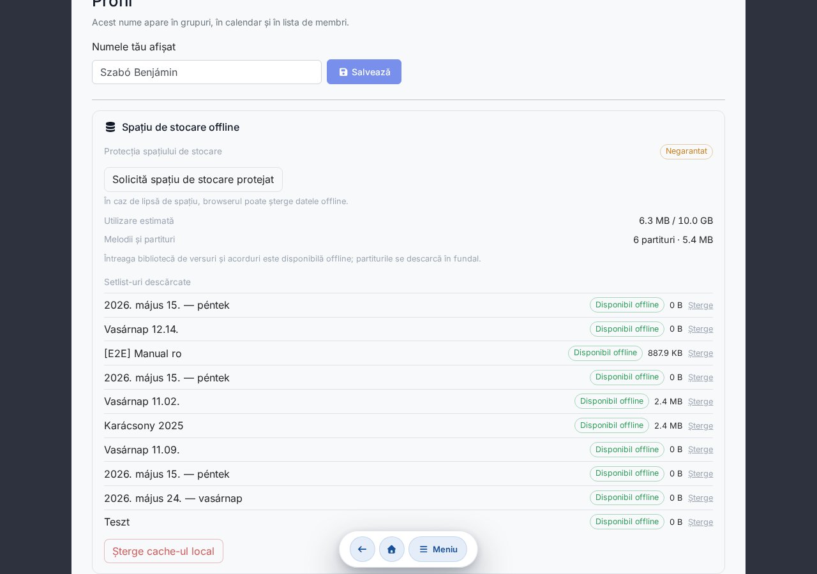Select the Protecția spațiului de stocare label
The height and width of the screenshot is (574, 817).
pyautogui.click(x=163, y=151)
